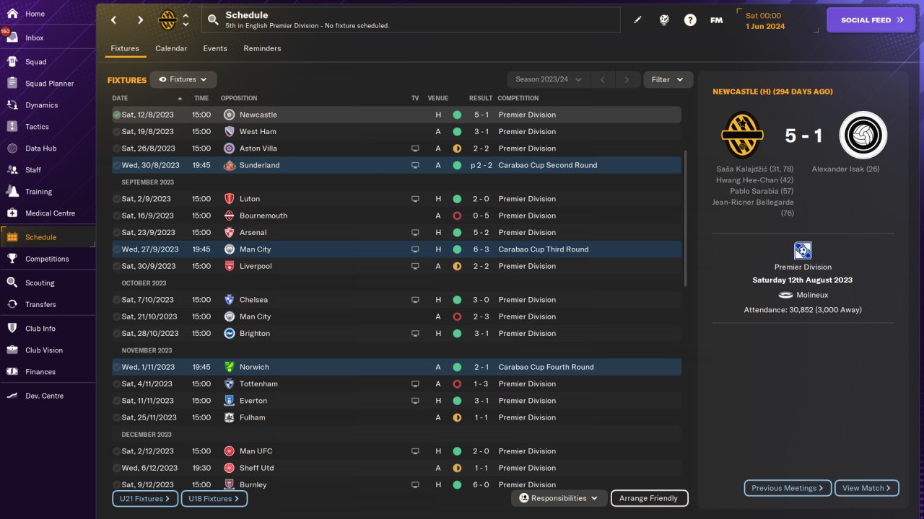Viewport: 924px width, 519px height.
Task: Click the Newcastle badge in match panel
Action: tap(863, 135)
